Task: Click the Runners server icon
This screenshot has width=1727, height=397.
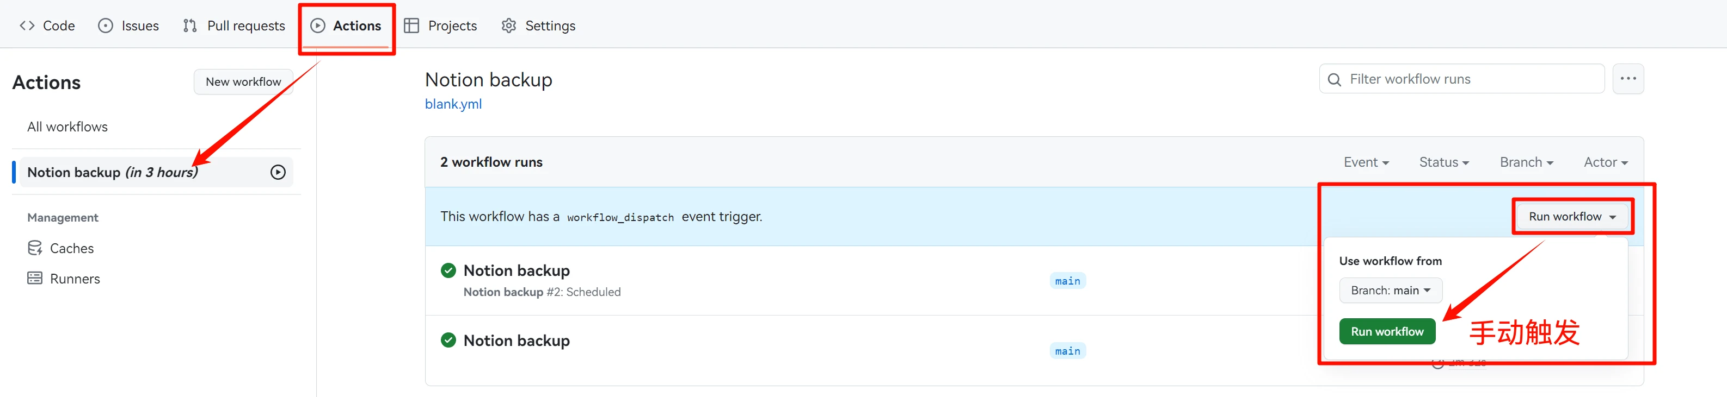Action: (35, 279)
